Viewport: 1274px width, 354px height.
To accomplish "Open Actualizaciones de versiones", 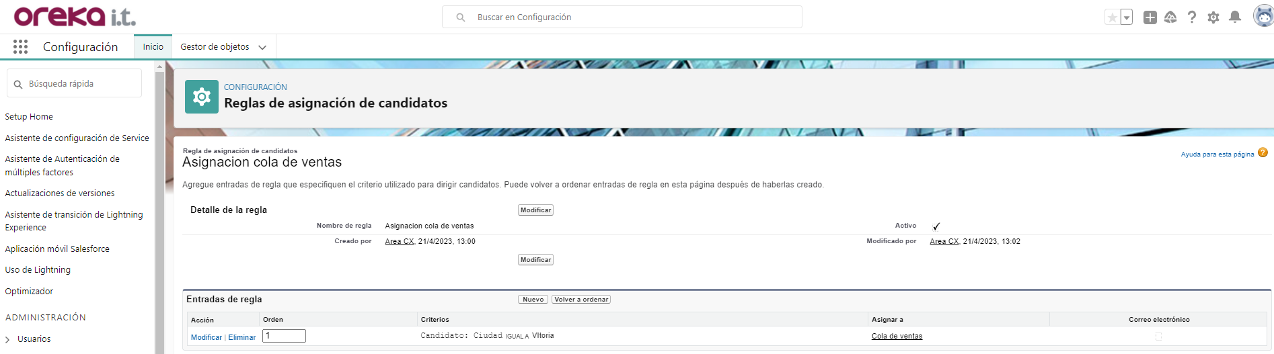I will 60,193.
